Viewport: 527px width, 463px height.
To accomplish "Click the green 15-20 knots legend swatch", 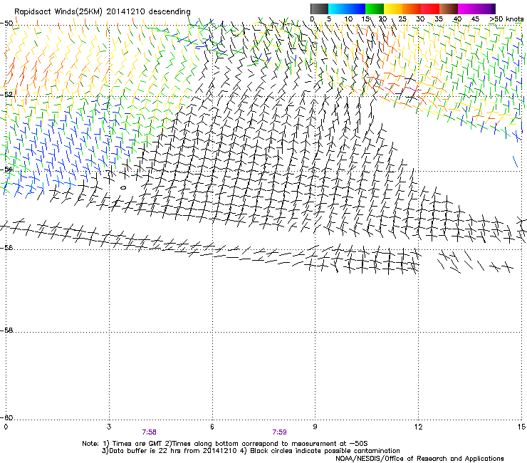I will coord(375,9).
